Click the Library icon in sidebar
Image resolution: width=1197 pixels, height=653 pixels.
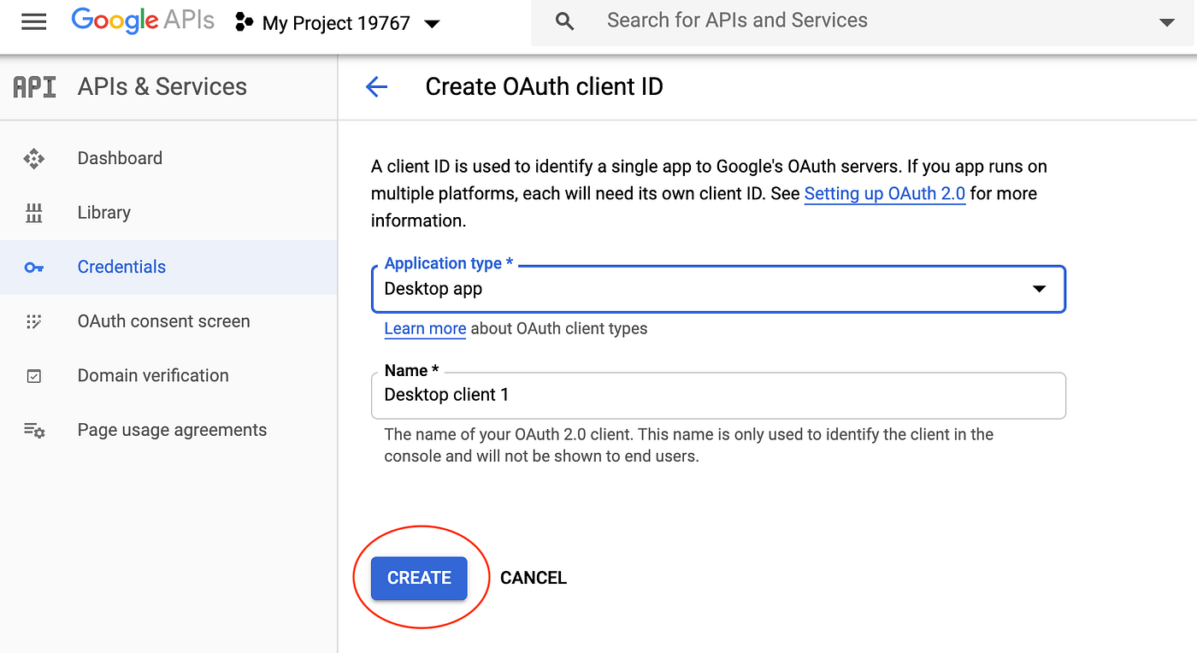34,213
